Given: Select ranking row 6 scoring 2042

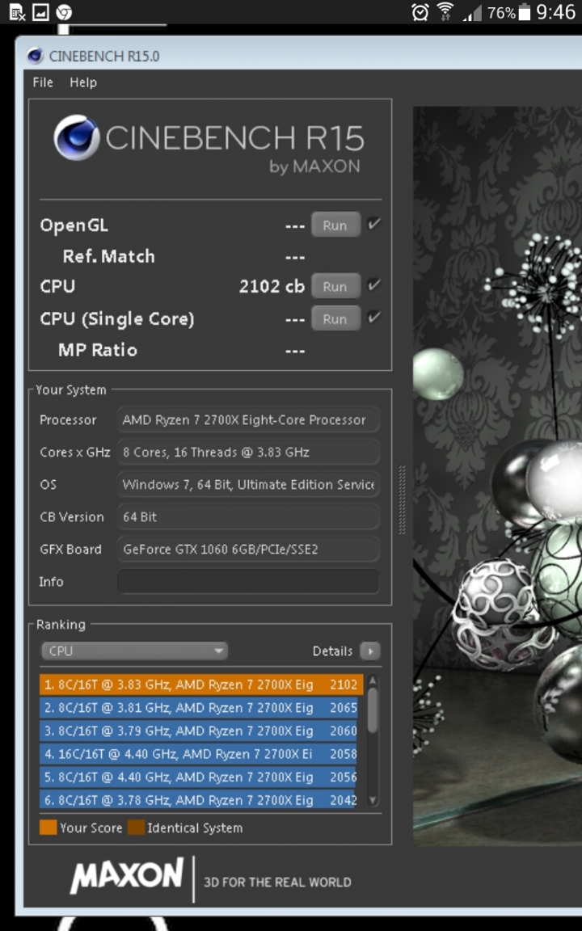Looking at the screenshot, I should 199,800.
